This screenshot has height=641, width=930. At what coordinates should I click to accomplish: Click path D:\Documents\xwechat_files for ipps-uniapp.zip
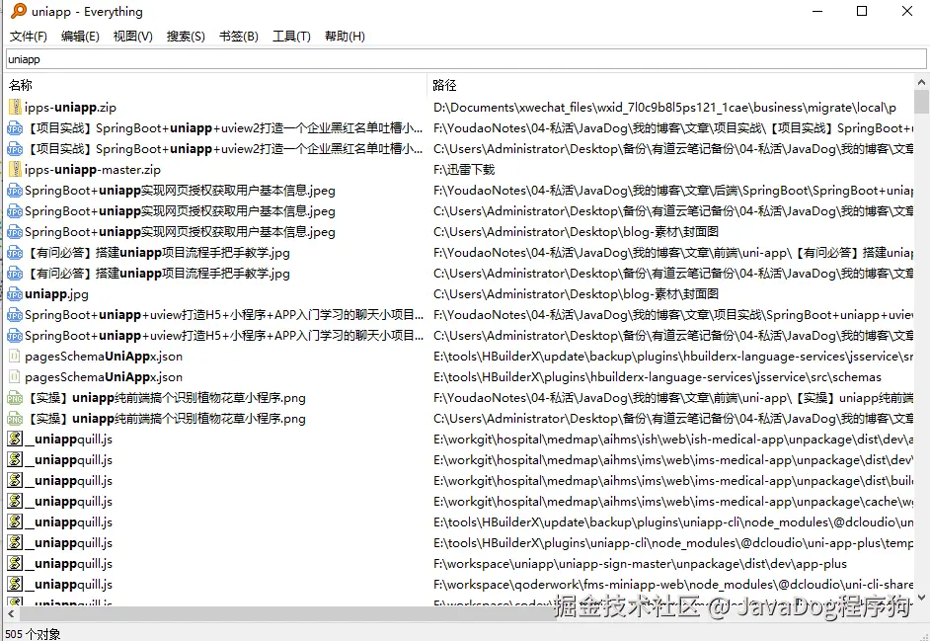pos(664,108)
